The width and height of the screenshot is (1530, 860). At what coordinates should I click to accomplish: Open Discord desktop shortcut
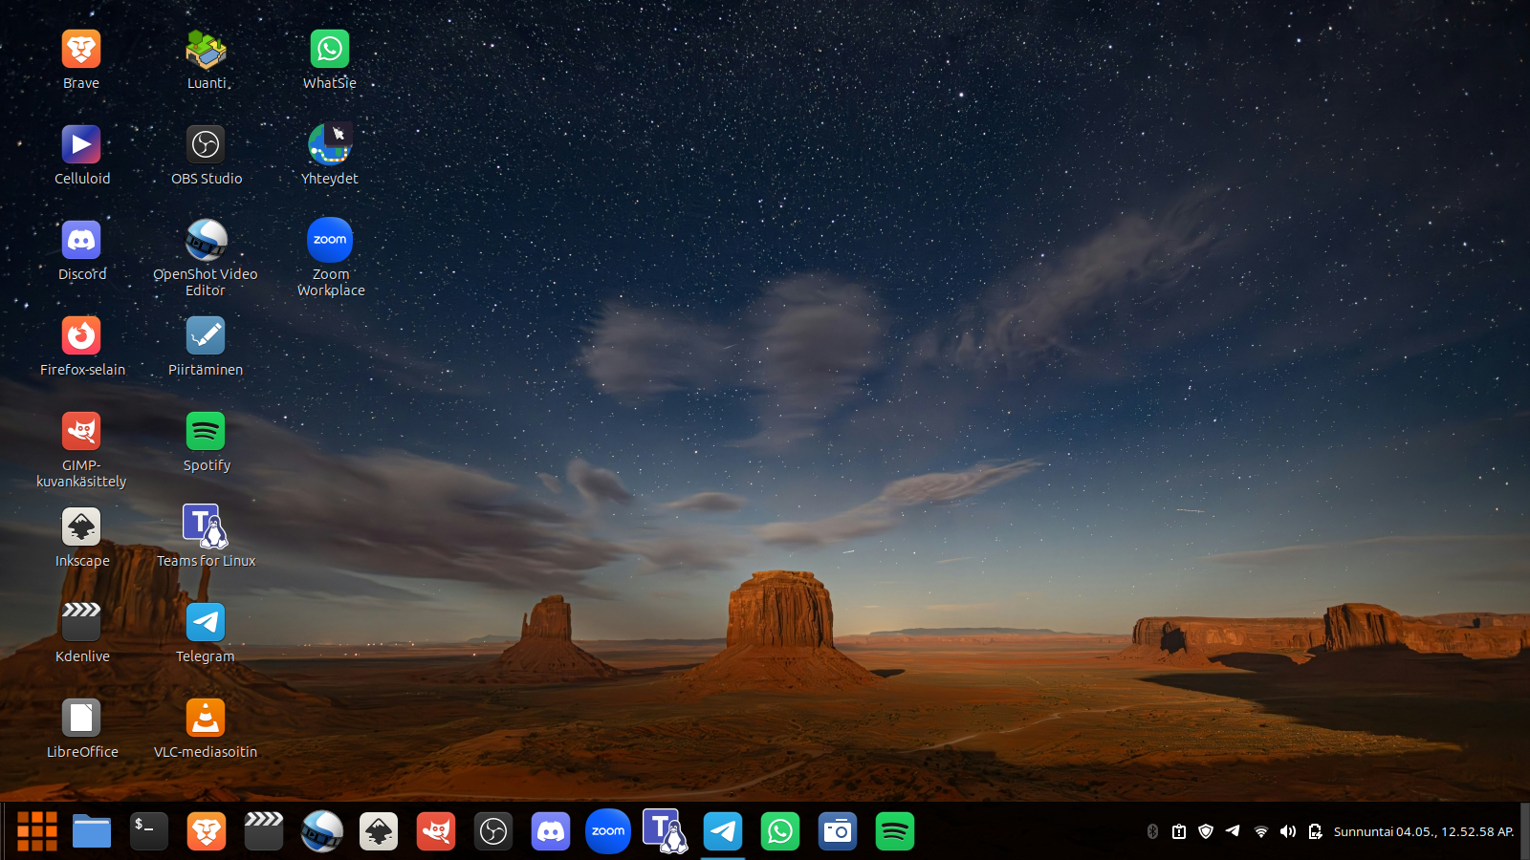pos(81,241)
